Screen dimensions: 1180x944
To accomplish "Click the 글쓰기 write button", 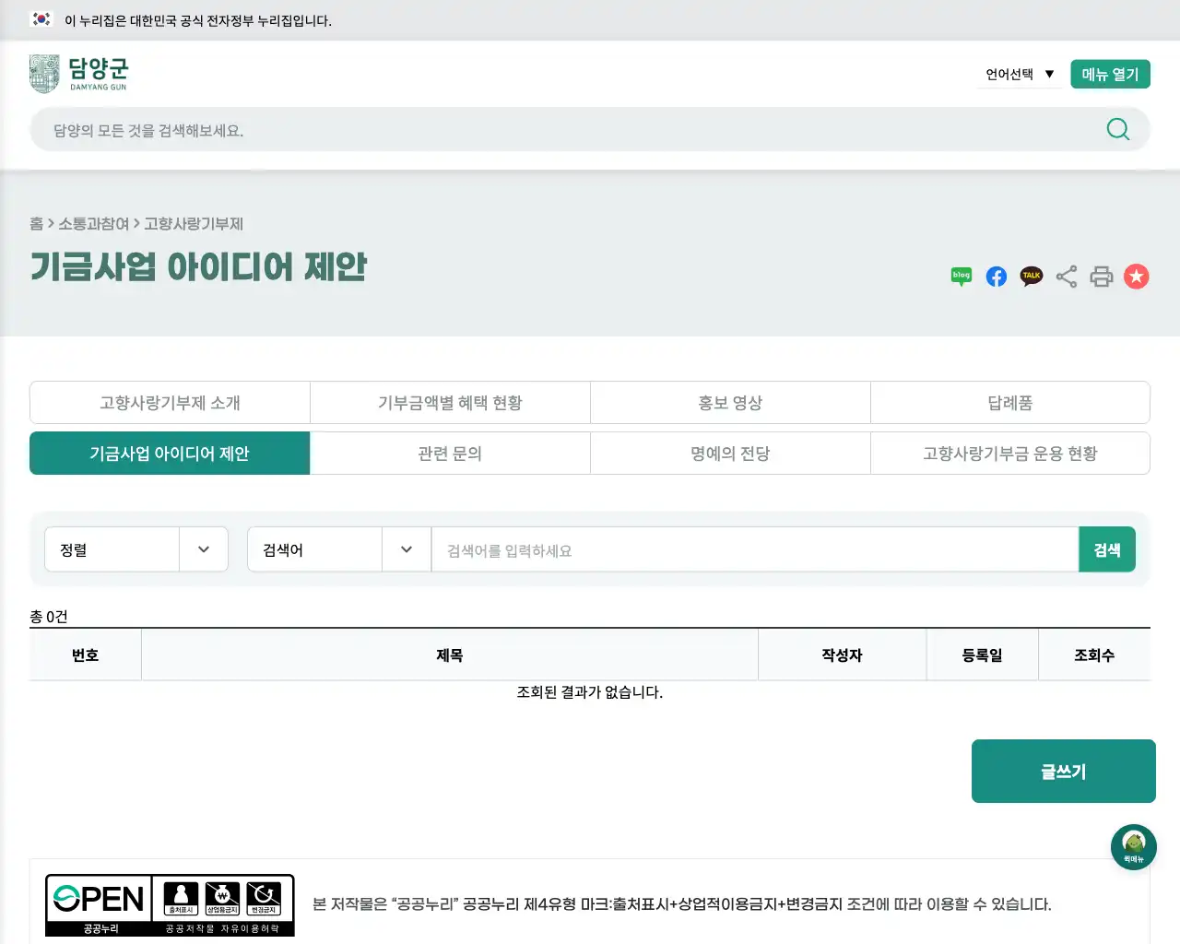I will point(1063,772).
